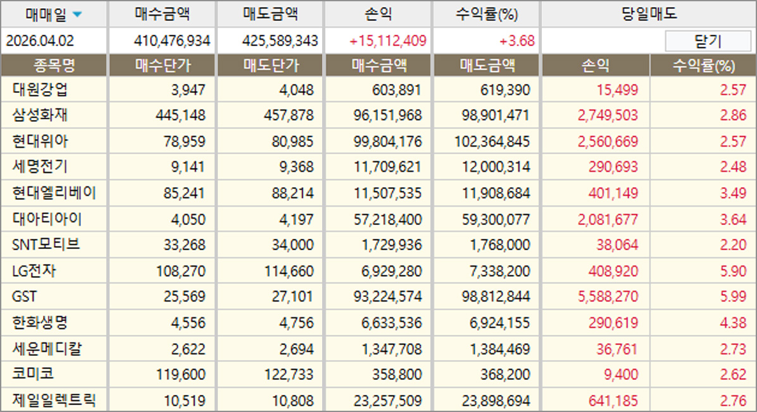The width and height of the screenshot is (757, 412).
Task: Click the 매수단가 column header
Action: coord(162,66)
